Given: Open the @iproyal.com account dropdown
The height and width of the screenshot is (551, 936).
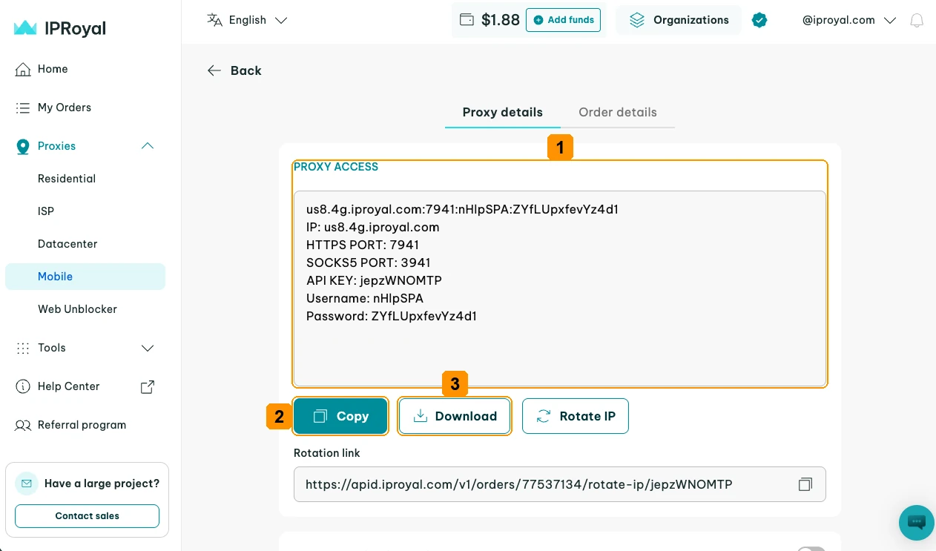Looking at the screenshot, I should pyautogui.click(x=850, y=20).
